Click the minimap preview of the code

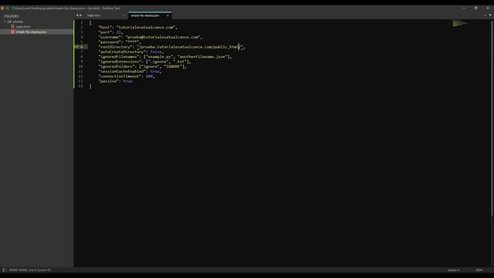460,23
